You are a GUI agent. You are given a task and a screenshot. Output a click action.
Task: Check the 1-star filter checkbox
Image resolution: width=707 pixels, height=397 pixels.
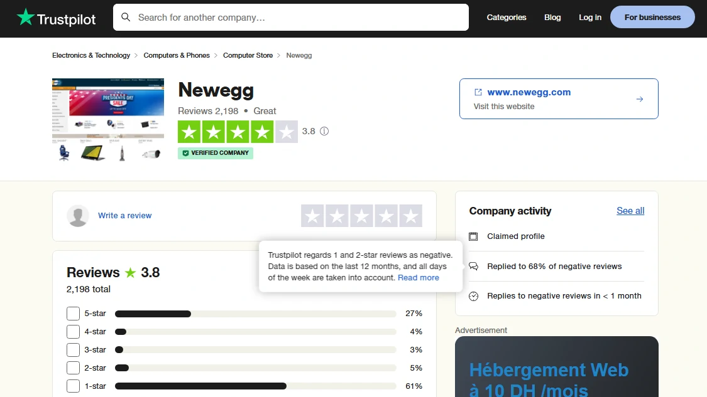[73, 386]
